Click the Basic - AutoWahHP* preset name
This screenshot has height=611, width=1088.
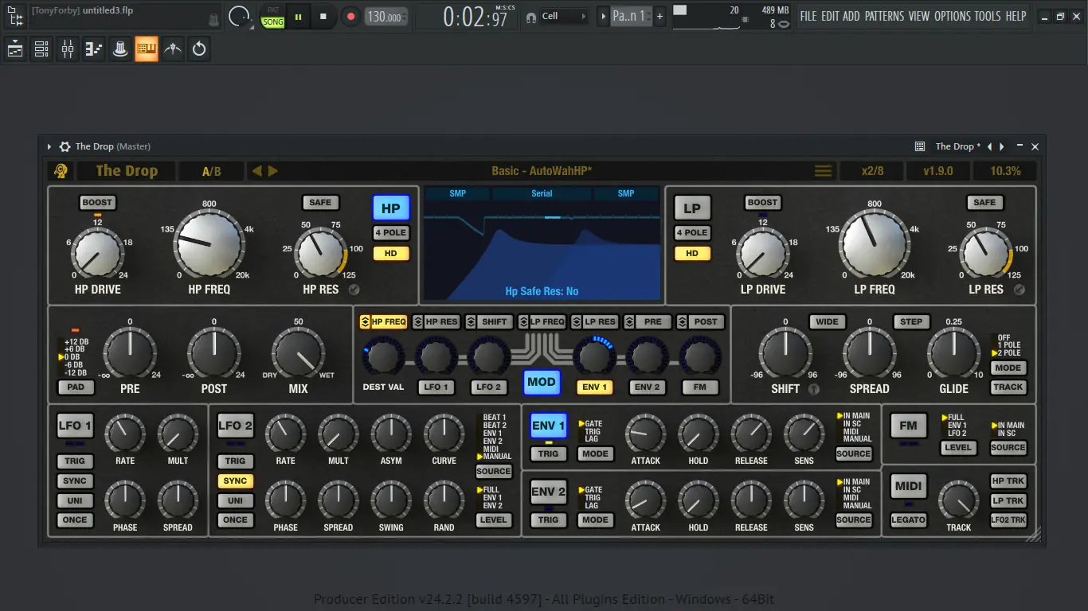coord(542,171)
